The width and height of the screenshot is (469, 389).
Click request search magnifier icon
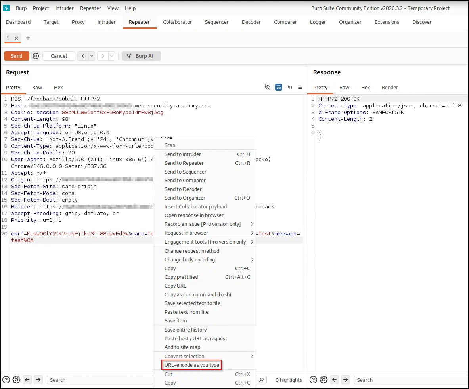click(261, 380)
